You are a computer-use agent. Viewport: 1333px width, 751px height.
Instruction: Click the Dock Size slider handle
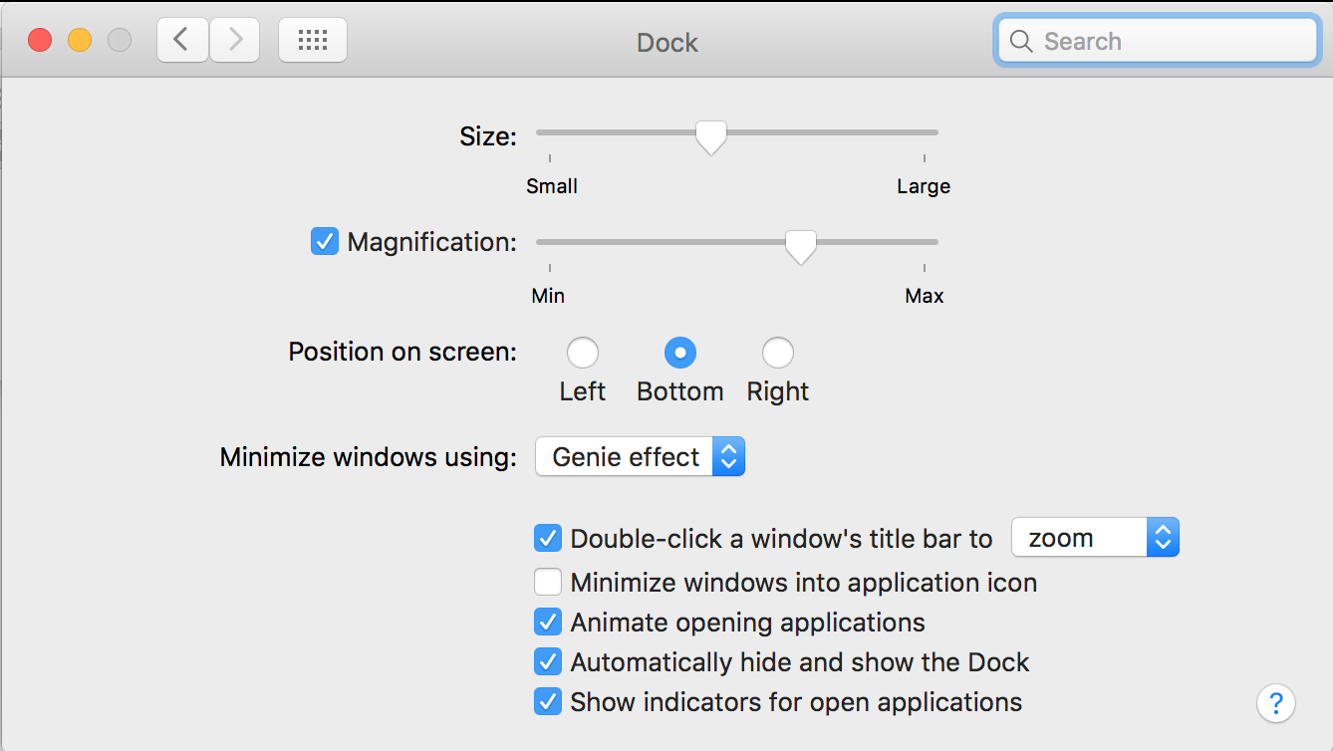click(x=710, y=136)
